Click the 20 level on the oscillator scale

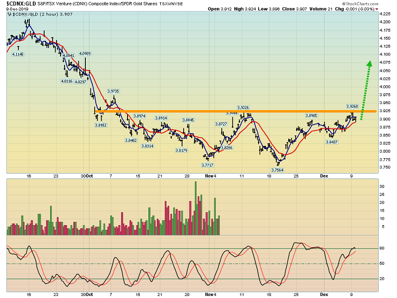382,279
